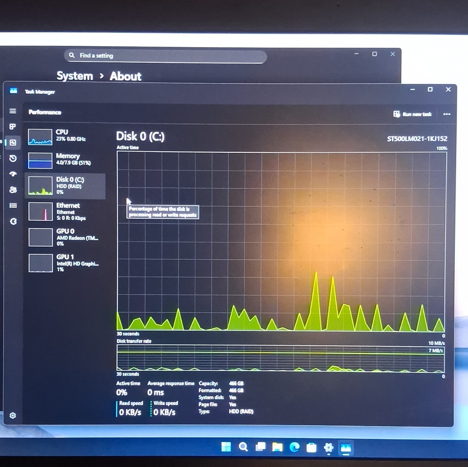Close the Settings window behind
This screenshot has width=468, height=467.
(x=393, y=54)
